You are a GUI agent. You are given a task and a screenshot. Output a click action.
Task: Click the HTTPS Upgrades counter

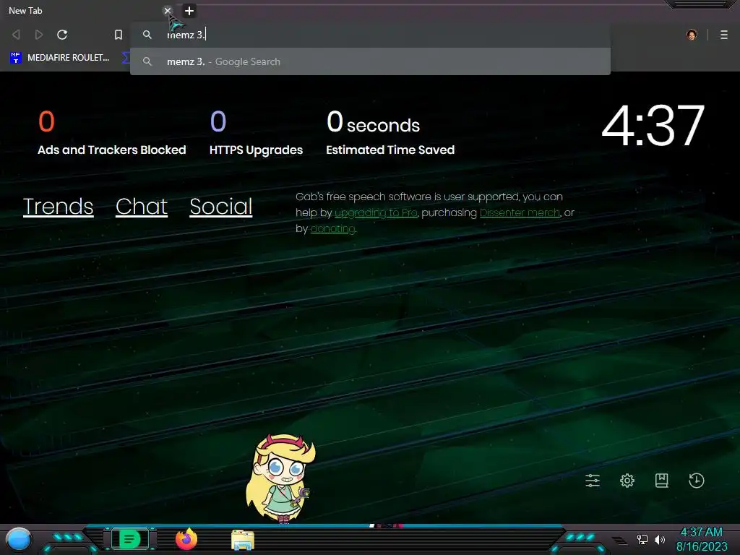pos(257,133)
